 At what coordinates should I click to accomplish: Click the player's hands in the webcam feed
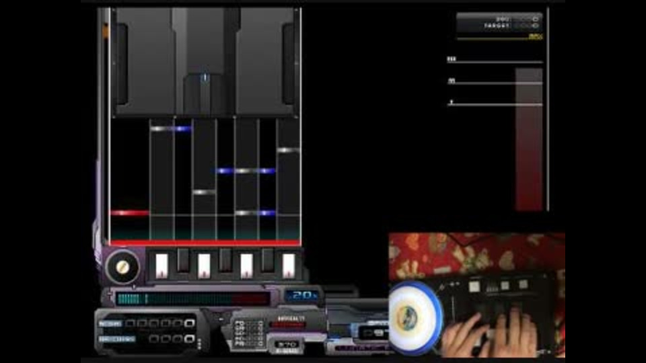[491, 335]
